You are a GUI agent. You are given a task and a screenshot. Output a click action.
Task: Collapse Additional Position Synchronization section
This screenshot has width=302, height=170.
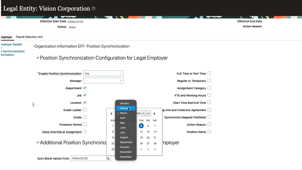click(x=38, y=142)
